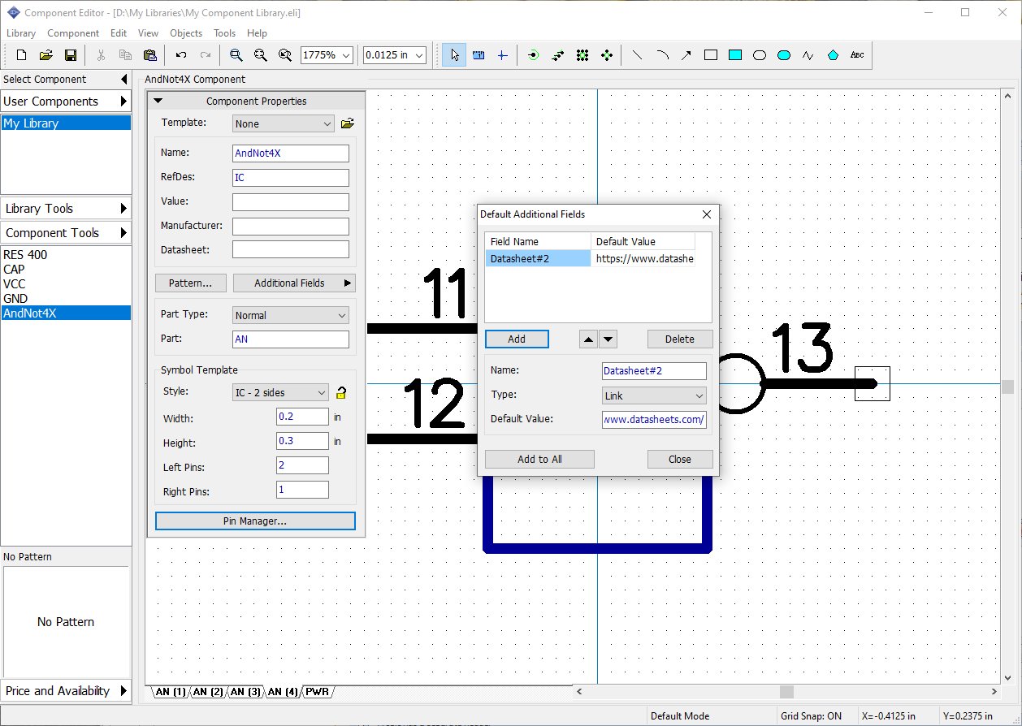Select RES 400 in component list

point(66,254)
